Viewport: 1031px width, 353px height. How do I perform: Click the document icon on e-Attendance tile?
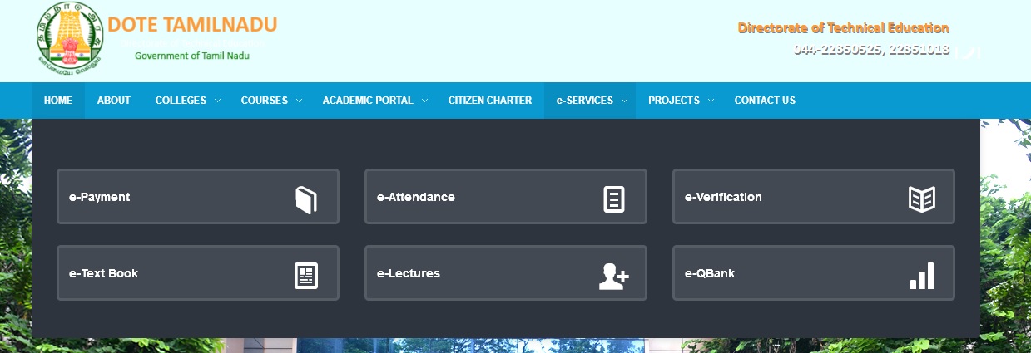click(614, 199)
